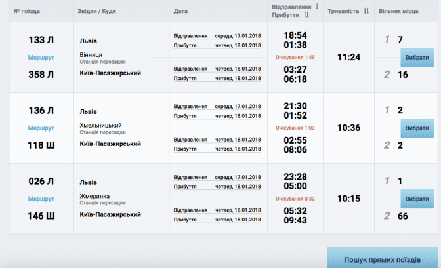The image size is (441, 268).
Task: Open Маршрут link for train 136 Л
Action: pos(41,128)
